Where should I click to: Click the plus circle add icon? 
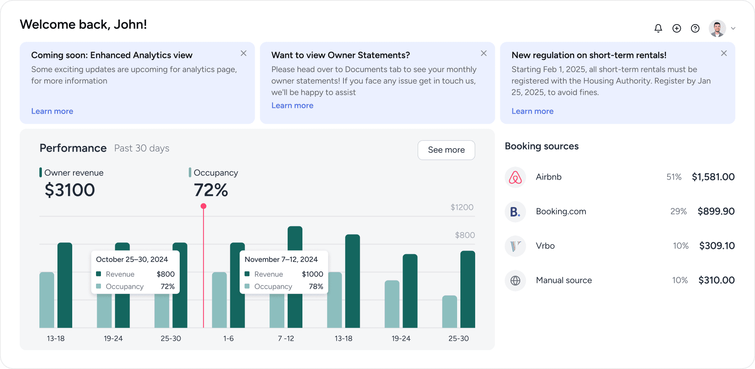[x=677, y=28]
